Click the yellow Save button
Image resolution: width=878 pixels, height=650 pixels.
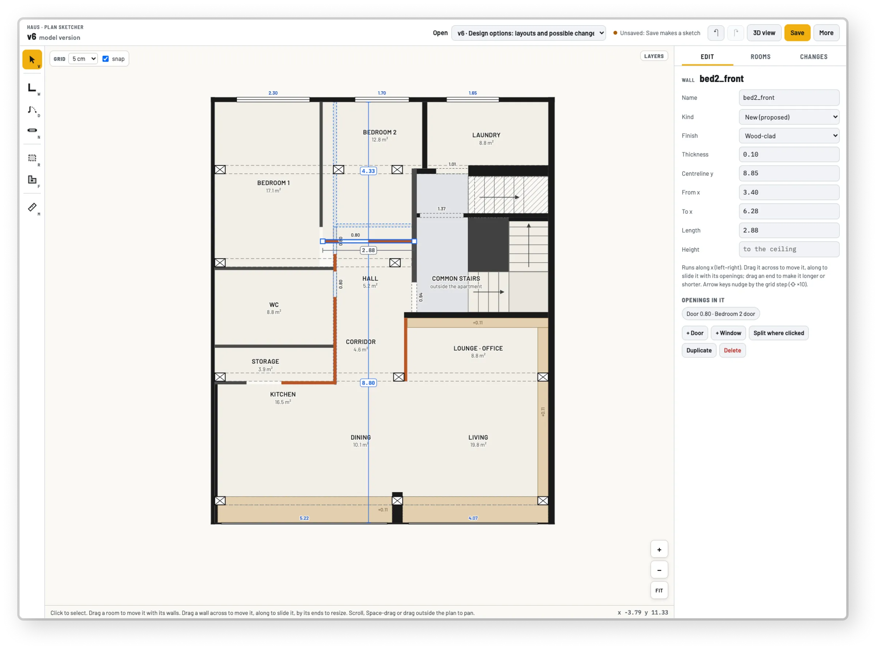coord(797,33)
